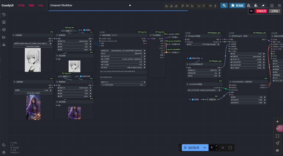
Task: Click the paper-plane locate icon
Action: (277, 143)
